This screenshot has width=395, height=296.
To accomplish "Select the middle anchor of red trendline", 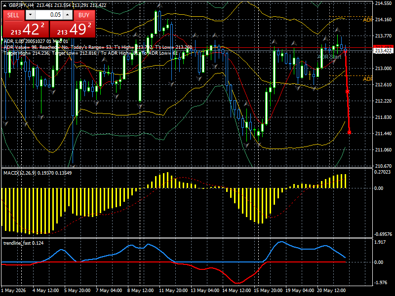I will [348, 92].
